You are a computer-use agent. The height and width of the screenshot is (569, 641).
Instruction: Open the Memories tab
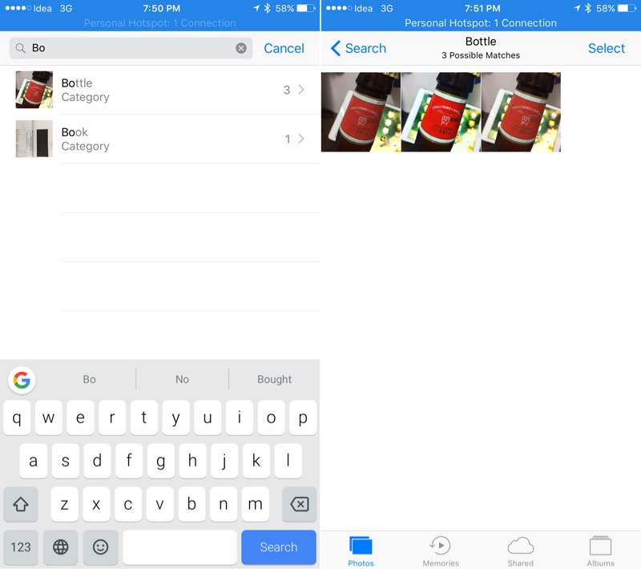(440, 551)
